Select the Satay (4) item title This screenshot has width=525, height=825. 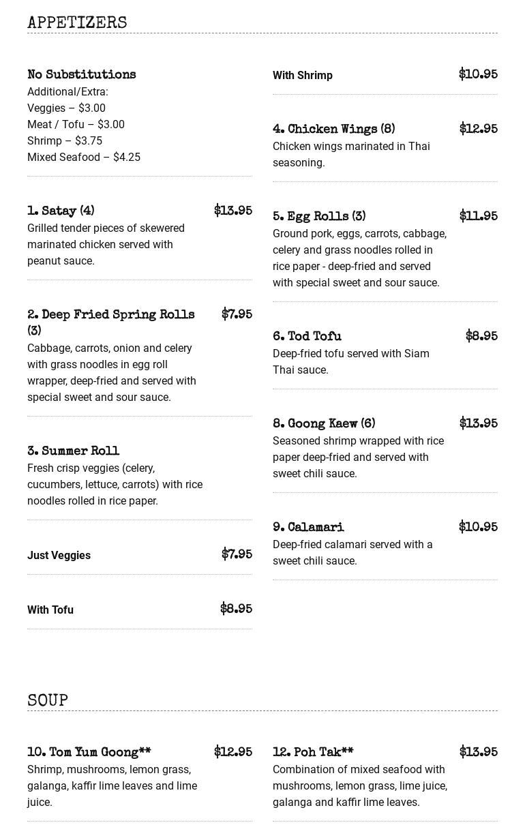click(x=61, y=211)
